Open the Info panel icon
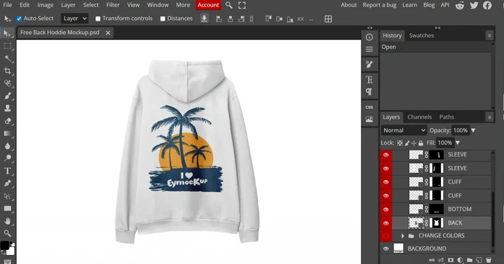 point(369,37)
